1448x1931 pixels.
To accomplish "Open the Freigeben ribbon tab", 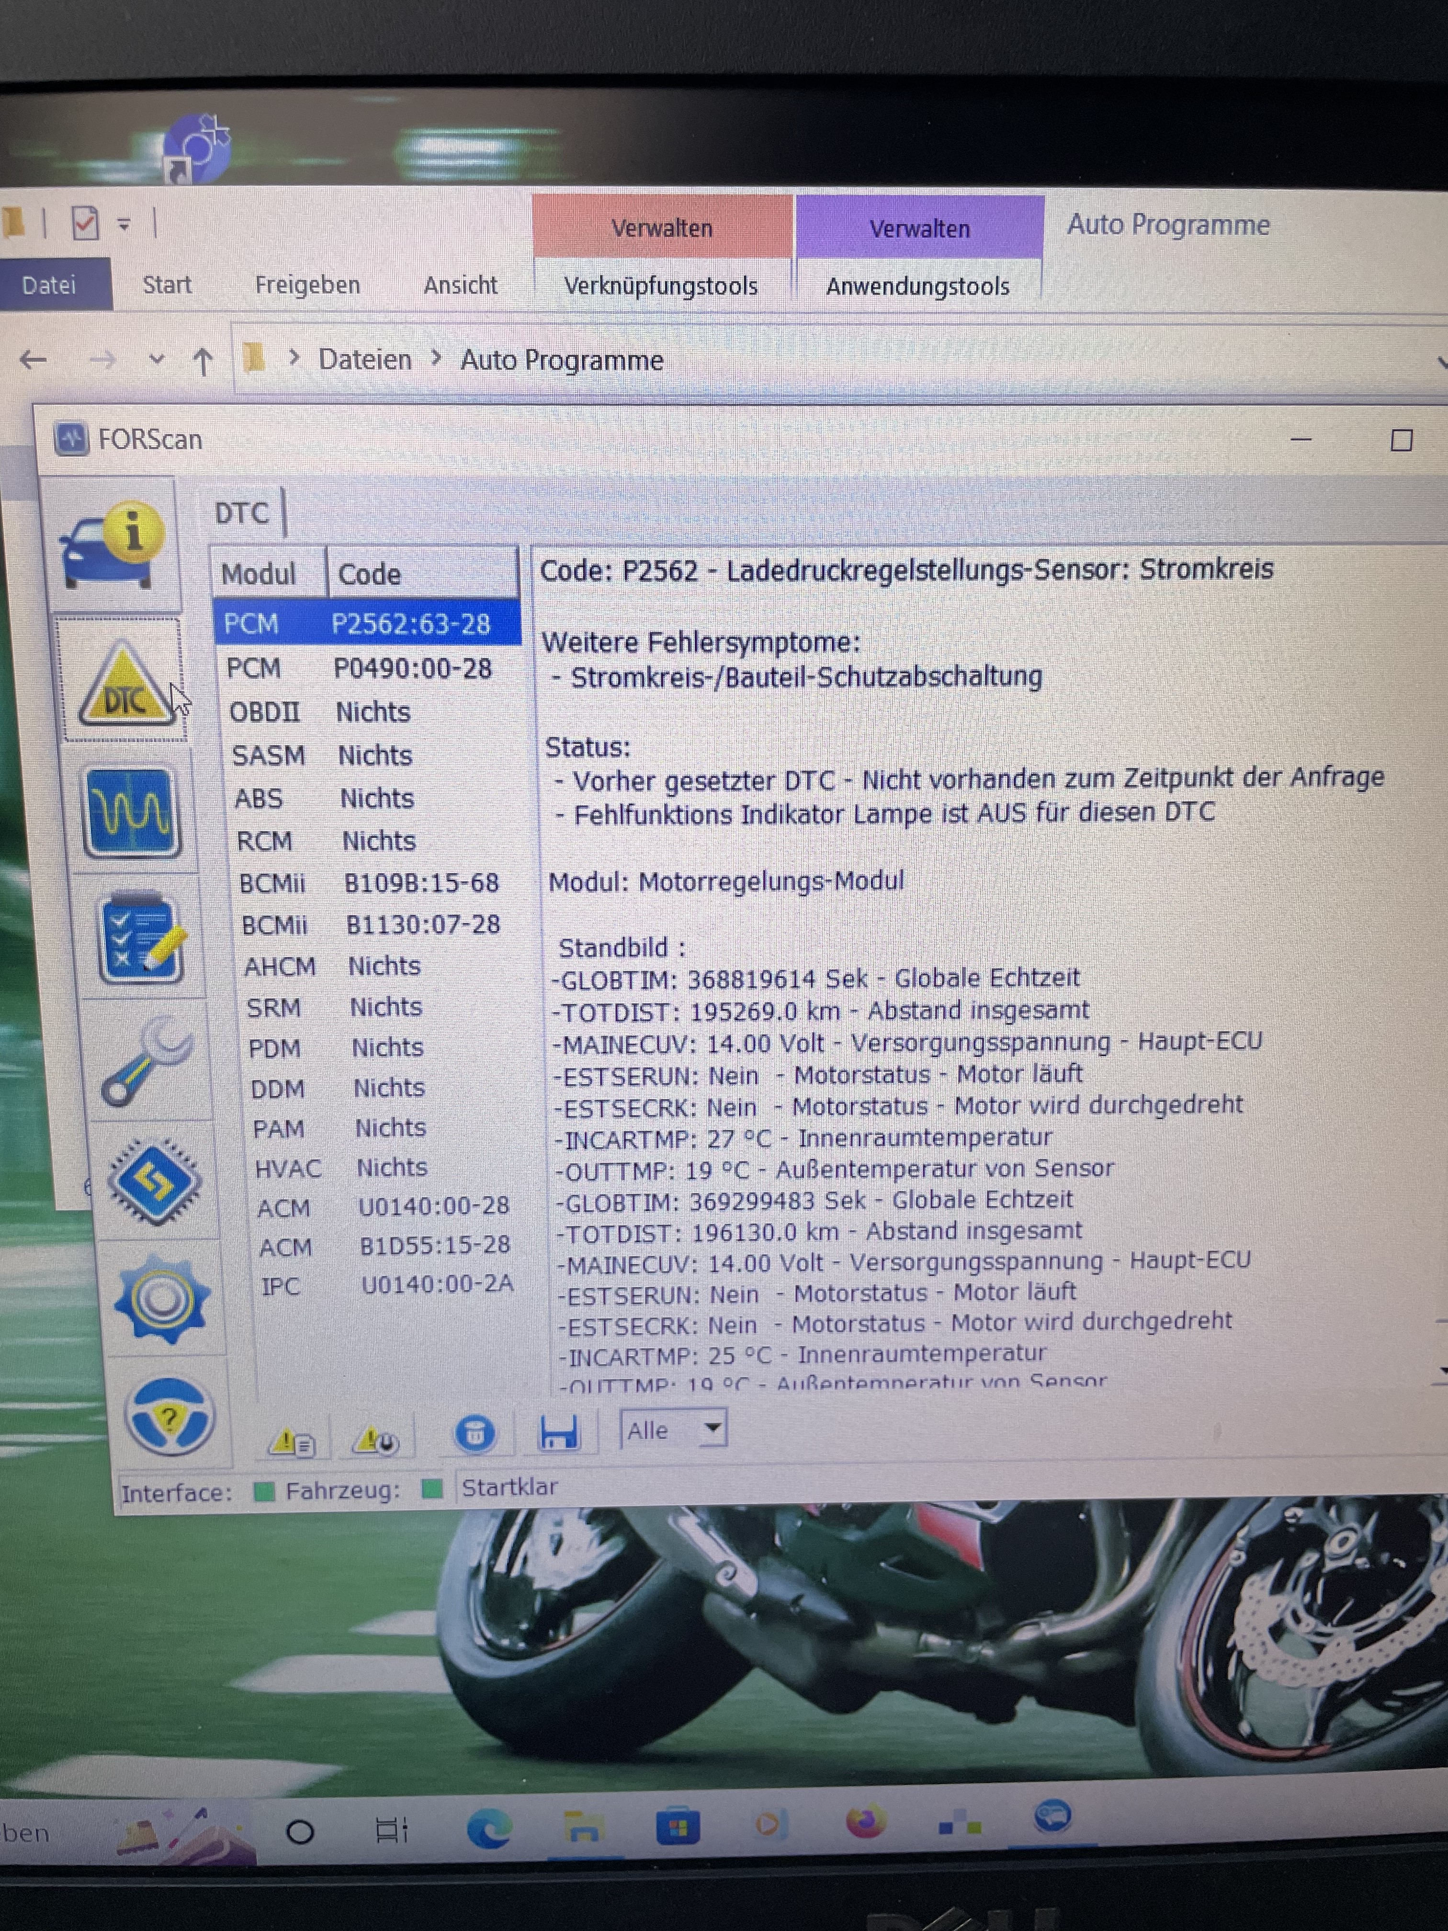I will 307,285.
